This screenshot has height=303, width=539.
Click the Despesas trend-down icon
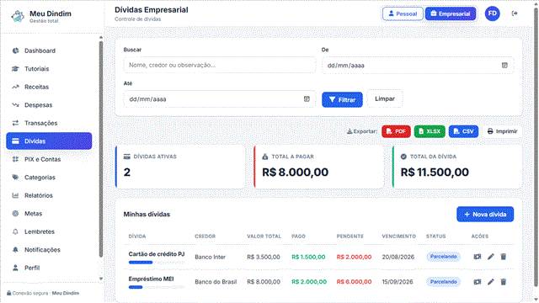point(15,104)
